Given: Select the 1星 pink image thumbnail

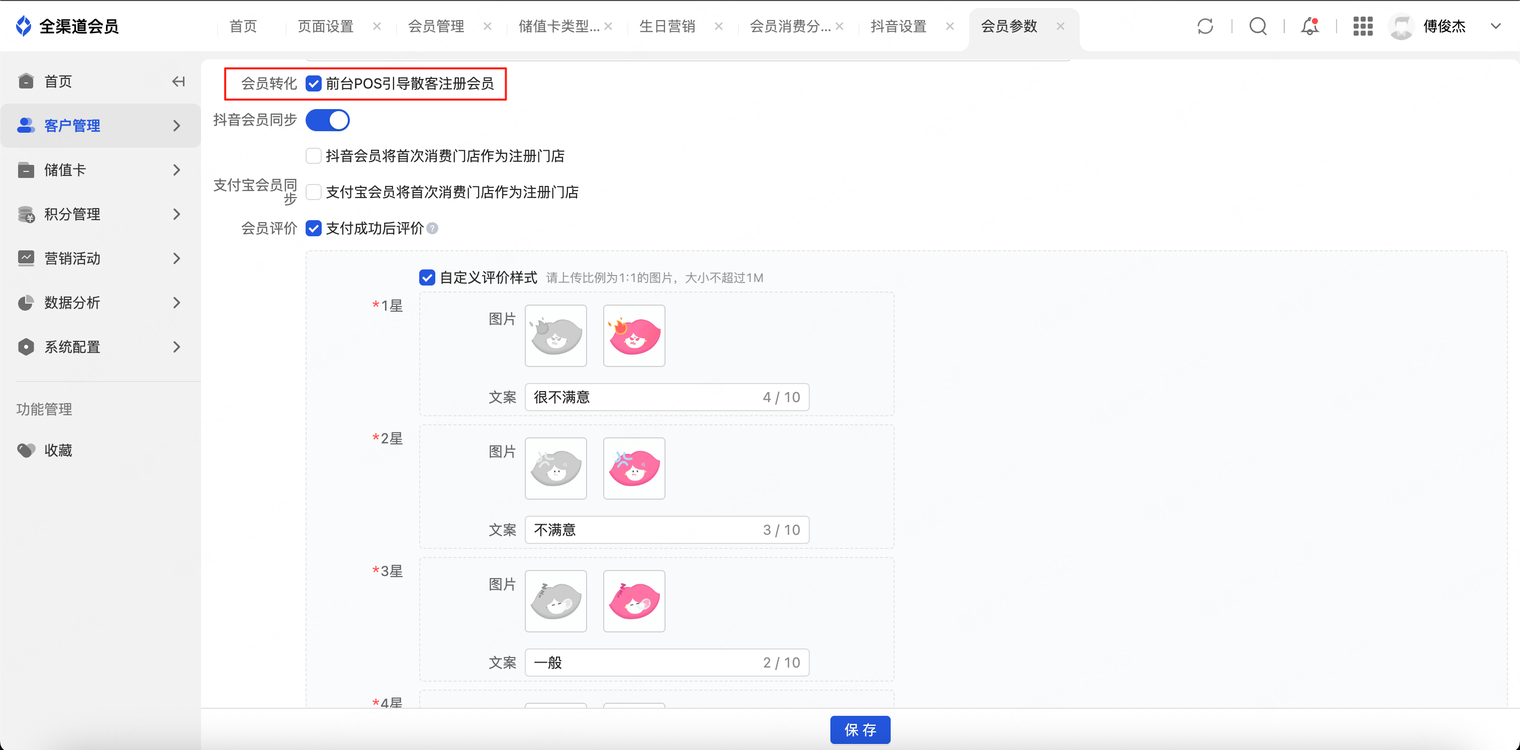Looking at the screenshot, I should click(634, 336).
